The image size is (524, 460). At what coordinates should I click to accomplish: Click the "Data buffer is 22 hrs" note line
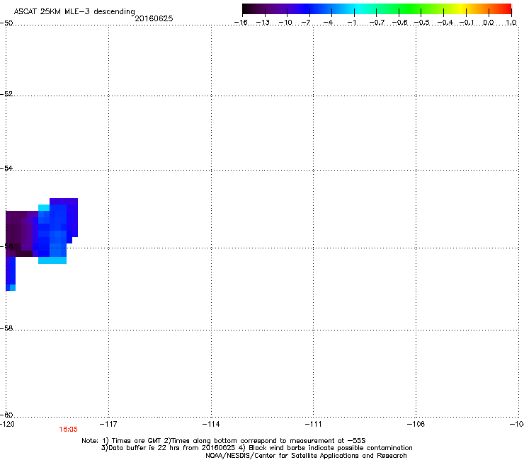point(256,448)
